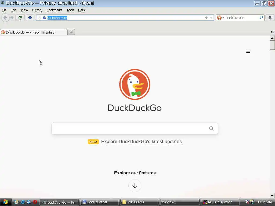Screen dimensions: 275x206
Task: Go forward with the forward arrow
Action: [12, 18]
